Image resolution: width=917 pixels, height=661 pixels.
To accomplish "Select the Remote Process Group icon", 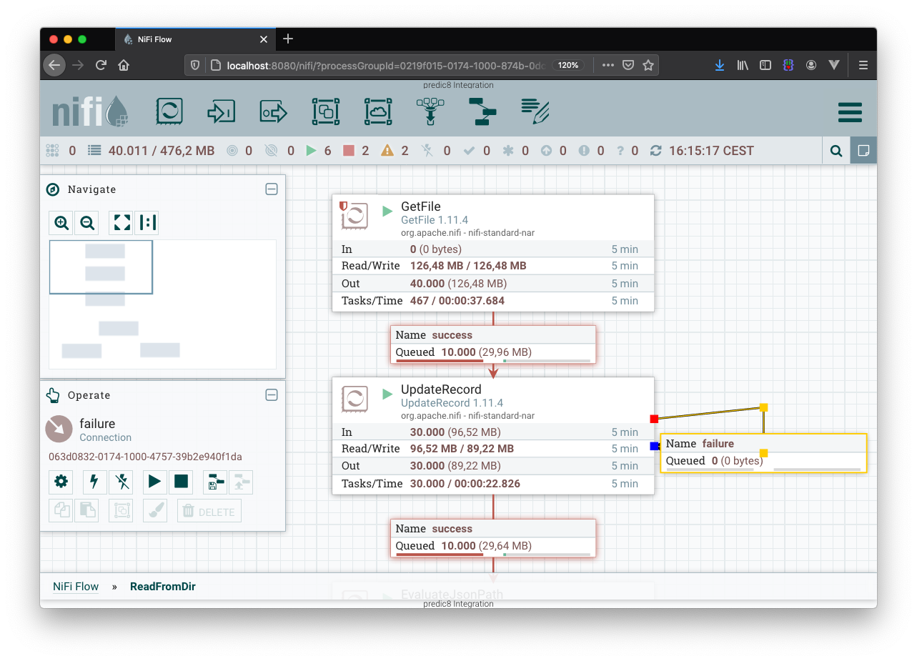I will point(378,111).
